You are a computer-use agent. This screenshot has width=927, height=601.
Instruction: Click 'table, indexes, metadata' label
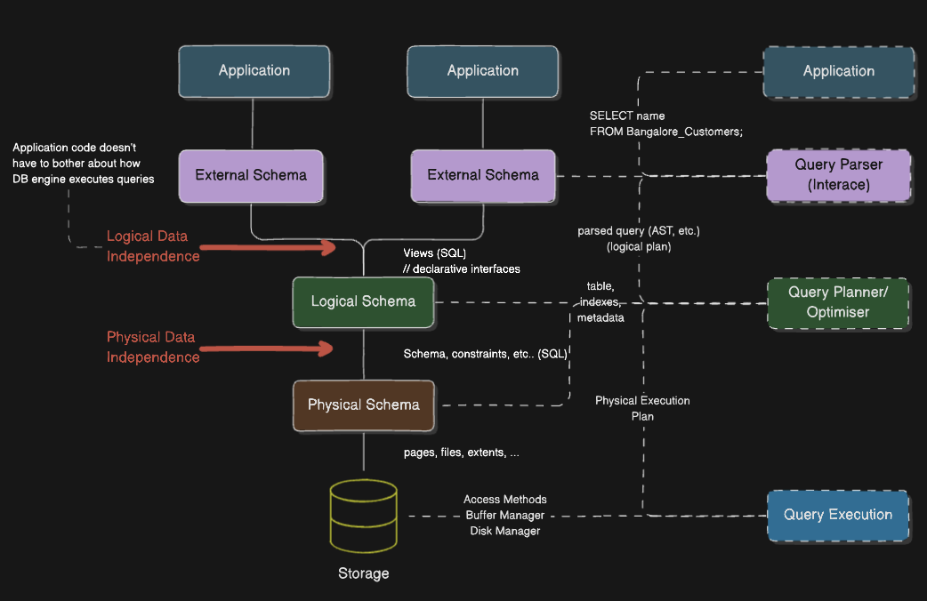click(601, 302)
